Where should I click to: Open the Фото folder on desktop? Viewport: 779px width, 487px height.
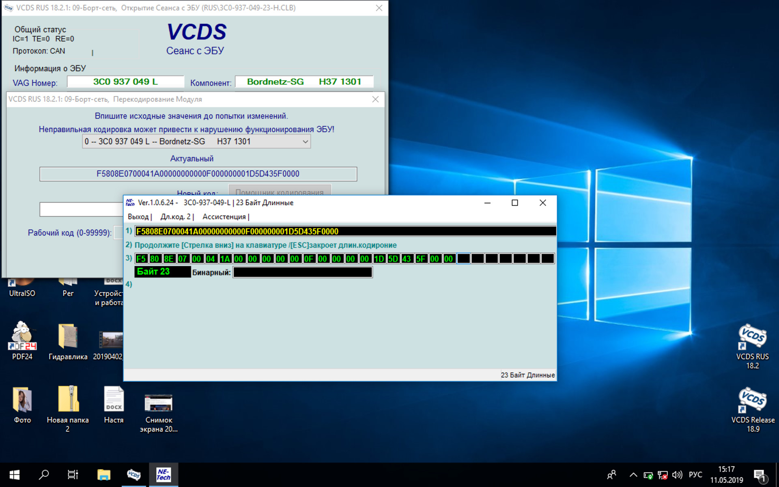(22, 405)
